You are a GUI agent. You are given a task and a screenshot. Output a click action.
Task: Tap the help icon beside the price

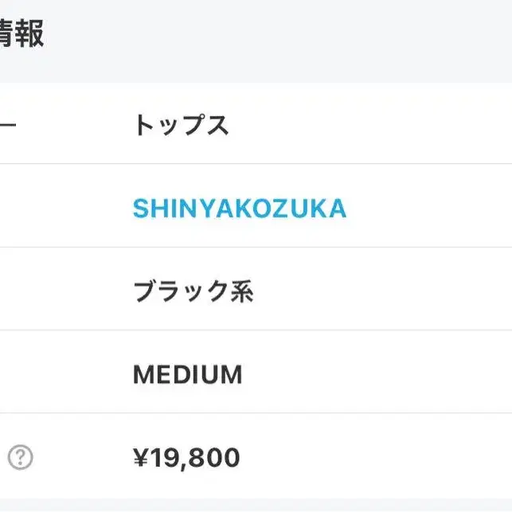[20, 457]
